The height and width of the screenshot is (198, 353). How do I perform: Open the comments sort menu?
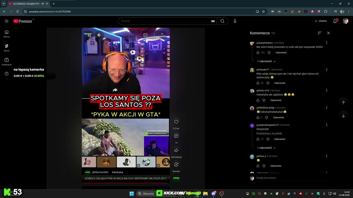320,33
